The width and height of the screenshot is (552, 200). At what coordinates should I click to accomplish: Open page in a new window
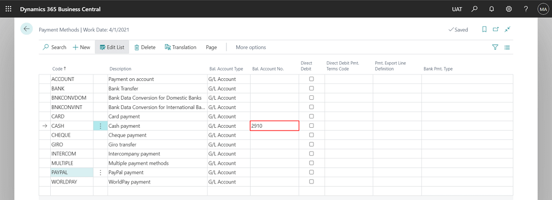point(496,30)
